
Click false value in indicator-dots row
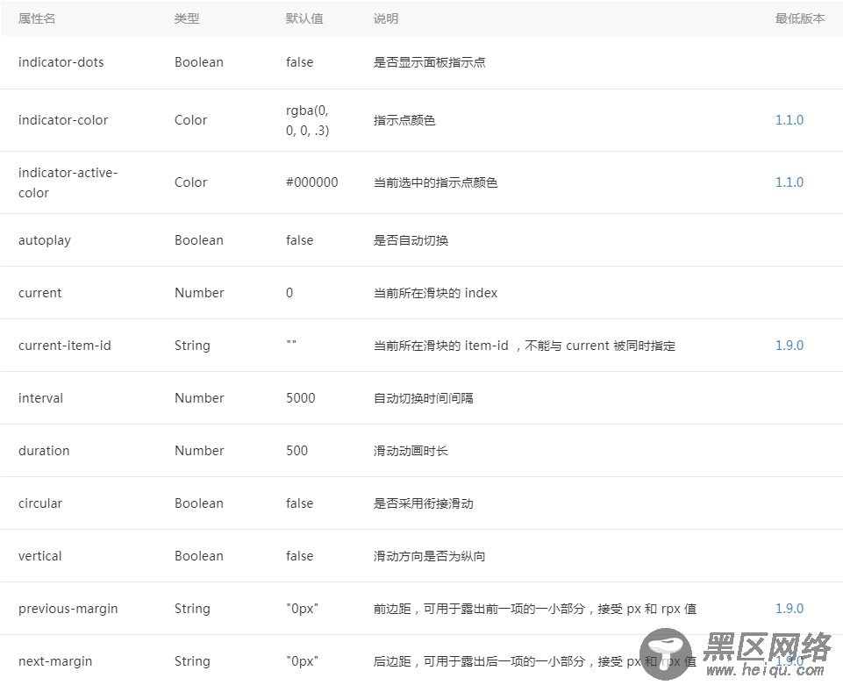[x=299, y=62]
